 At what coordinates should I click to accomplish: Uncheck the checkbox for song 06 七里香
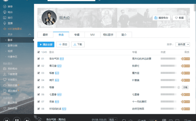click(x=39, y=94)
